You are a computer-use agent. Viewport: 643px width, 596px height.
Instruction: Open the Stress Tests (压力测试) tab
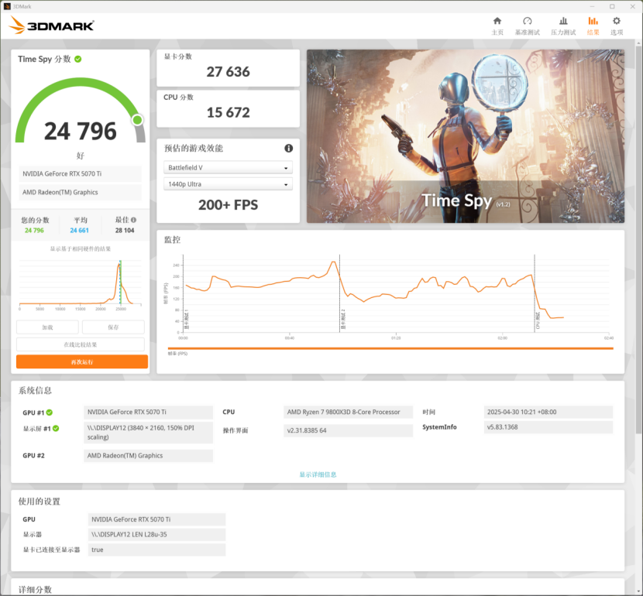pos(563,26)
